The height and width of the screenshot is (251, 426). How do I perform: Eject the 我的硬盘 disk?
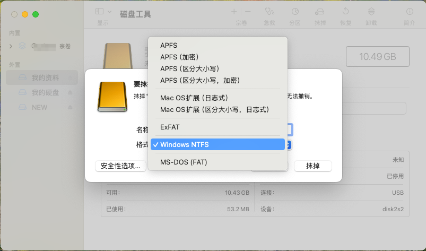(x=70, y=93)
